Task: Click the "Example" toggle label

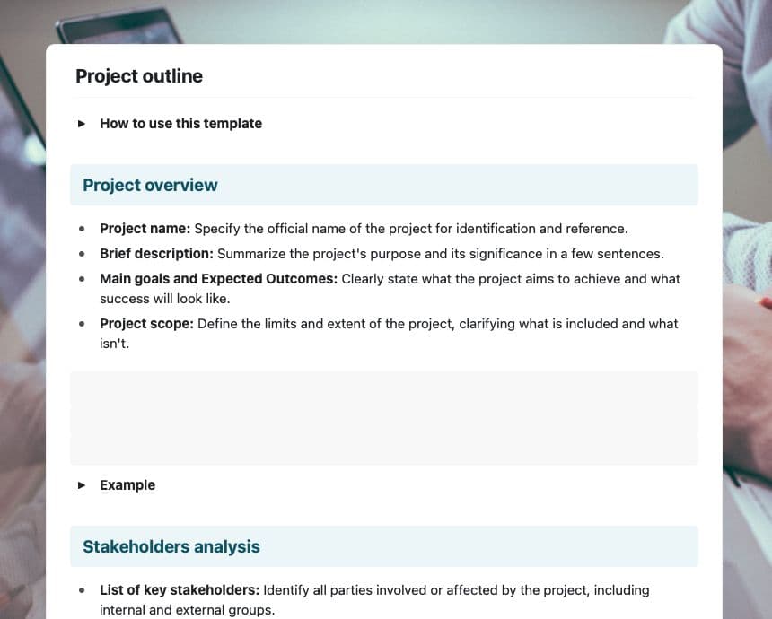Action: [x=127, y=485]
